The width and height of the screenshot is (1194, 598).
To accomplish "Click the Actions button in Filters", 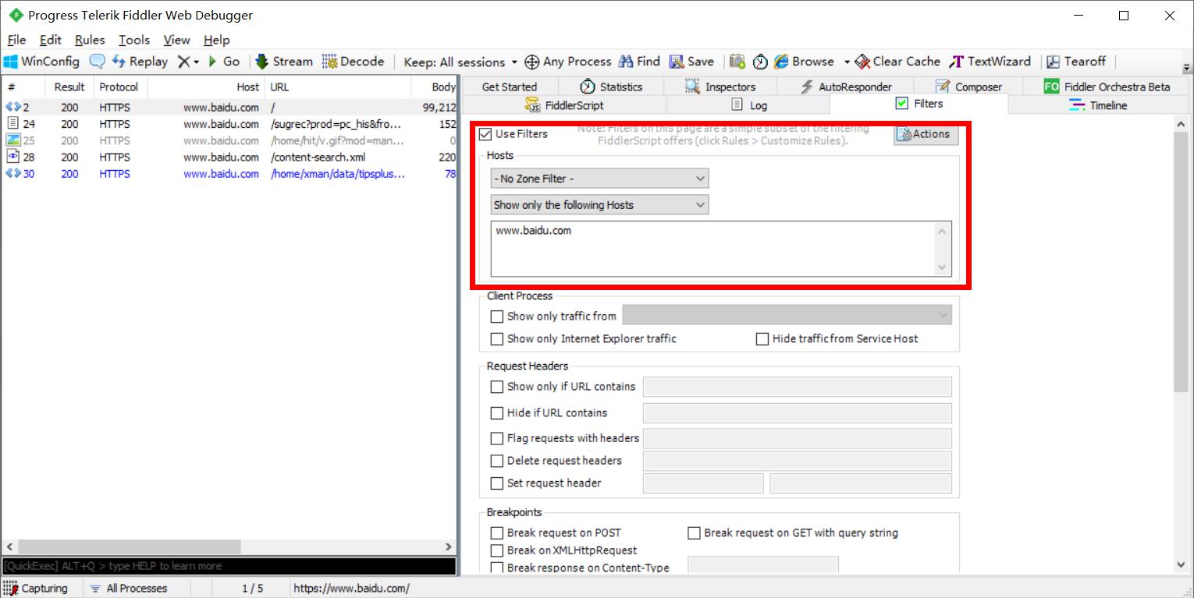I will [925, 134].
